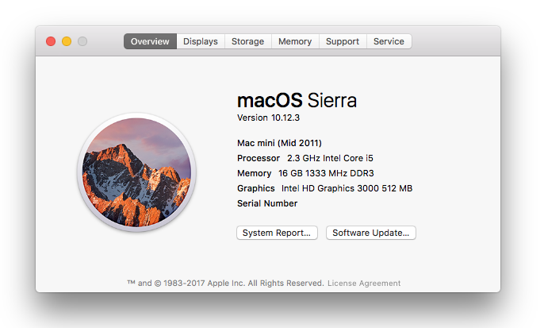The image size is (544, 328).
Task: Click the Processor 2.3 GHz Intel Core i5 line
Action: tap(305, 158)
